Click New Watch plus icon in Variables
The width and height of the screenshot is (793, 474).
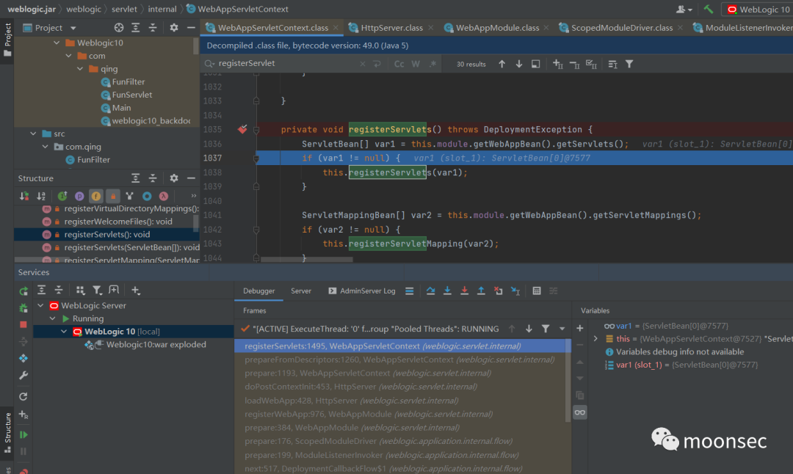pos(580,329)
